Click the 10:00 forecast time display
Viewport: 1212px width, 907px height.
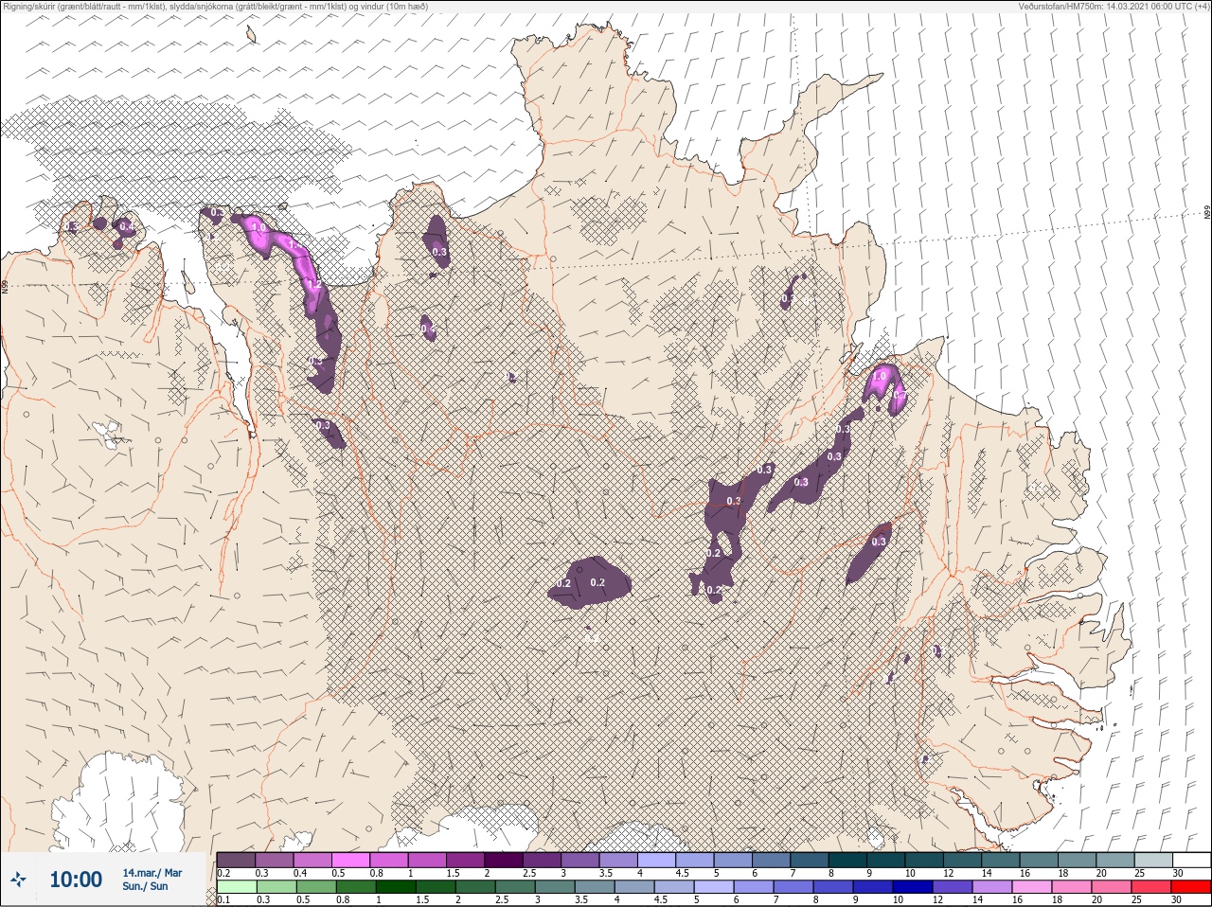point(76,880)
